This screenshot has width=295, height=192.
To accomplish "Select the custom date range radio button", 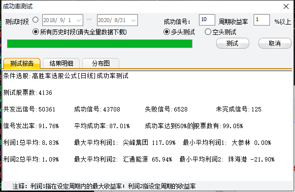I will pyautogui.click(x=35, y=20).
